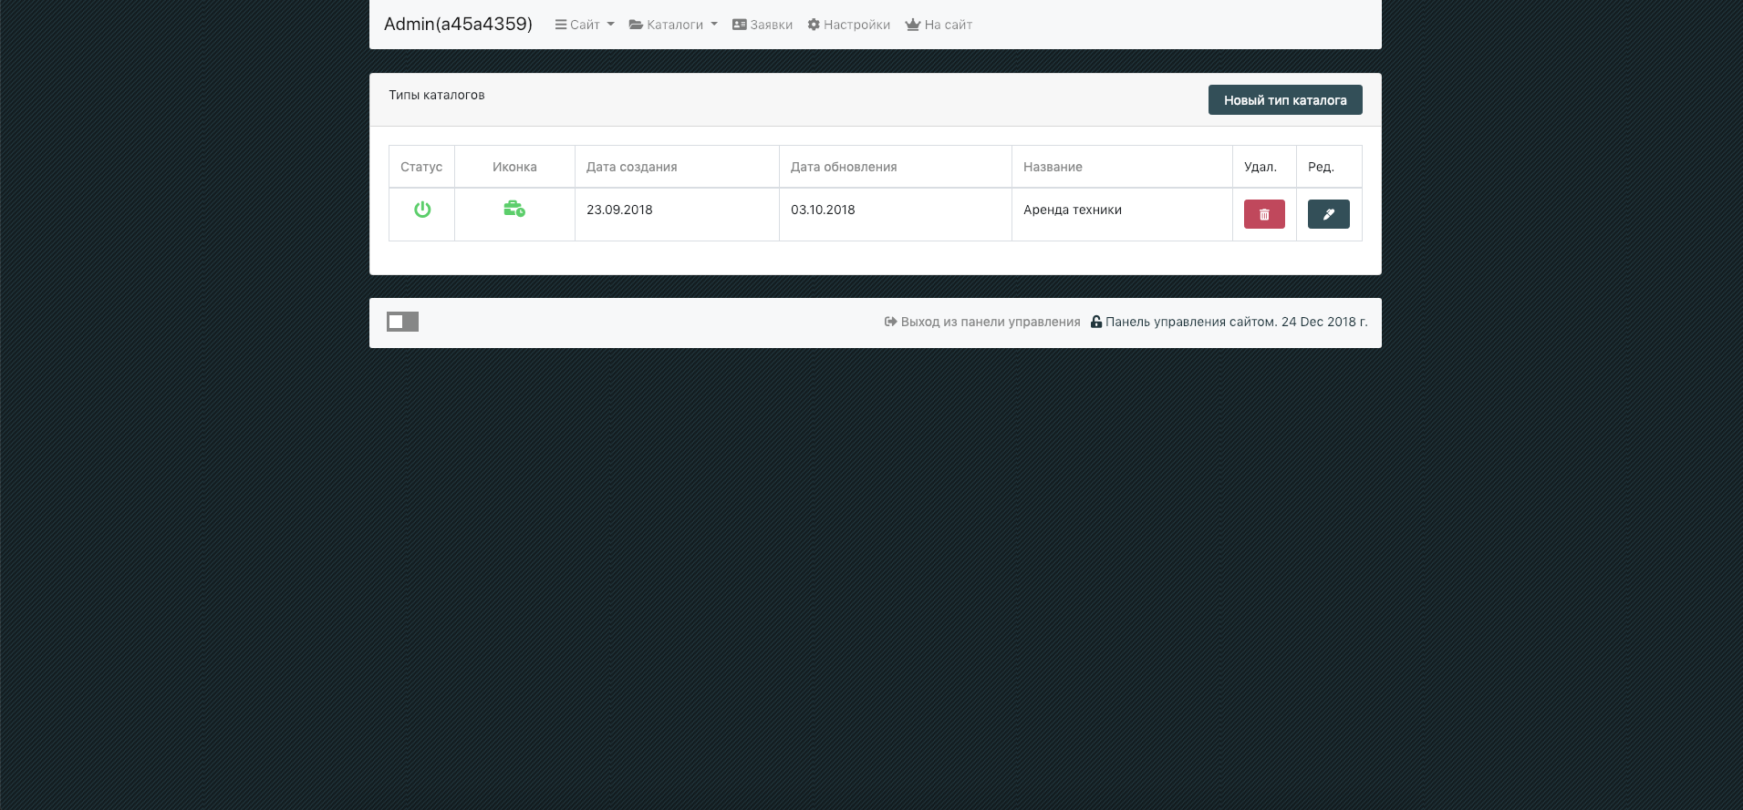
Task: Click the green briefcase catalog icon
Action: click(x=514, y=209)
